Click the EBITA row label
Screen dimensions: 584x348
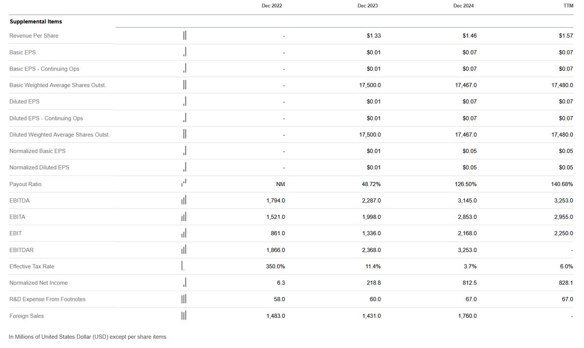tap(17, 217)
